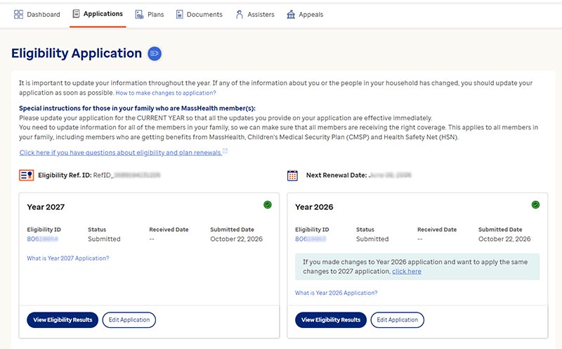562x349 pixels.
Task: Click the Plans icon in navigation
Action: (x=139, y=14)
